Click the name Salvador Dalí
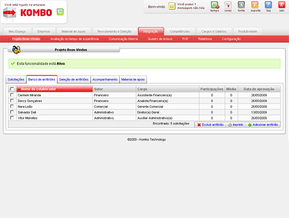289x218 pixels. (27, 112)
